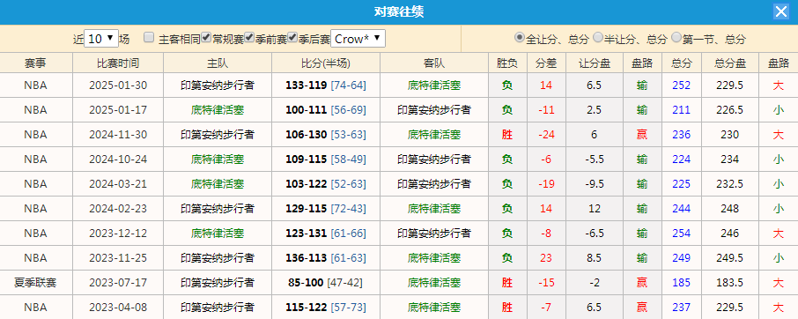This screenshot has width=798, height=319.
Task: Click the half-time score [72-43]
Action: [x=349, y=209]
